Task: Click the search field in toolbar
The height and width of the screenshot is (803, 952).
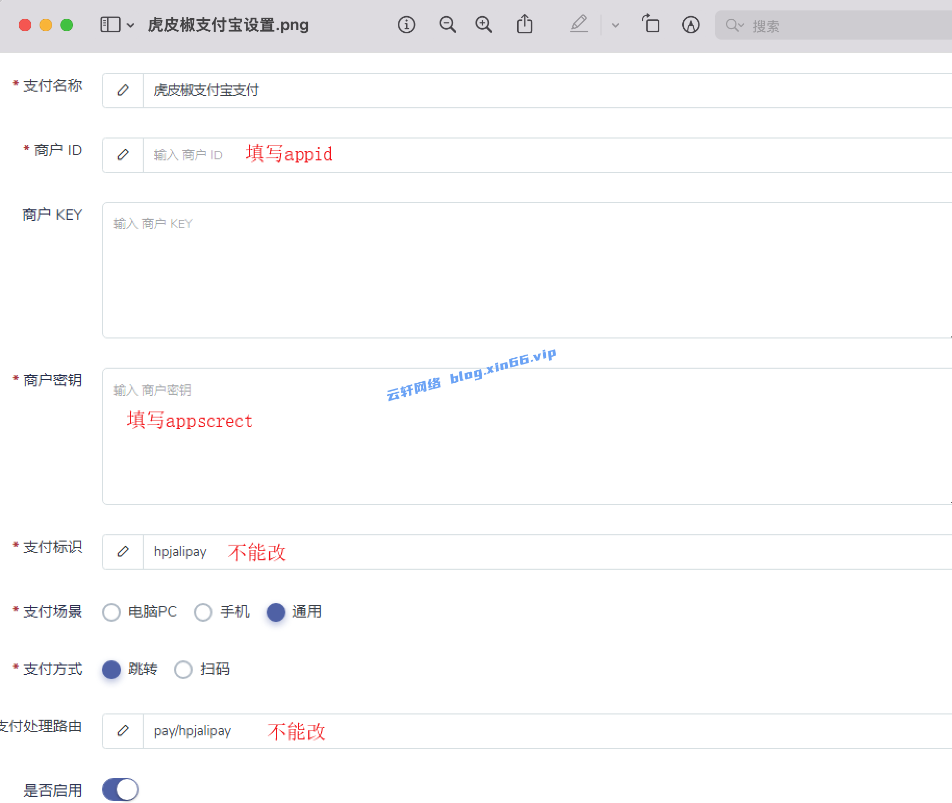Action: pos(833,25)
